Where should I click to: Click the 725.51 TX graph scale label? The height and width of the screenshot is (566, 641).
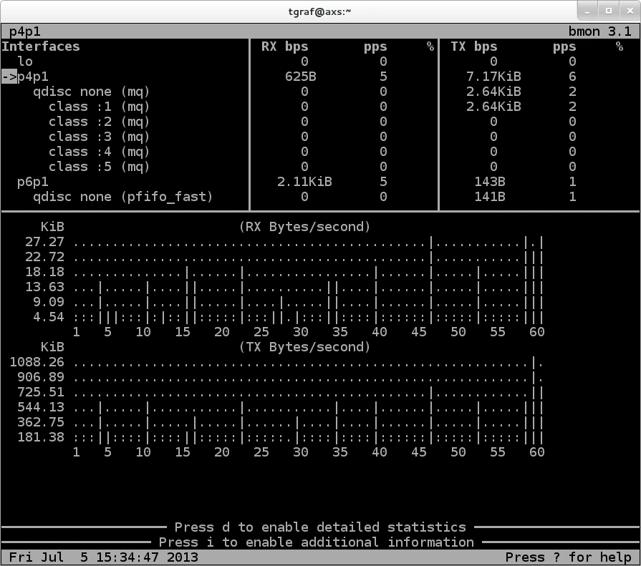41,392
